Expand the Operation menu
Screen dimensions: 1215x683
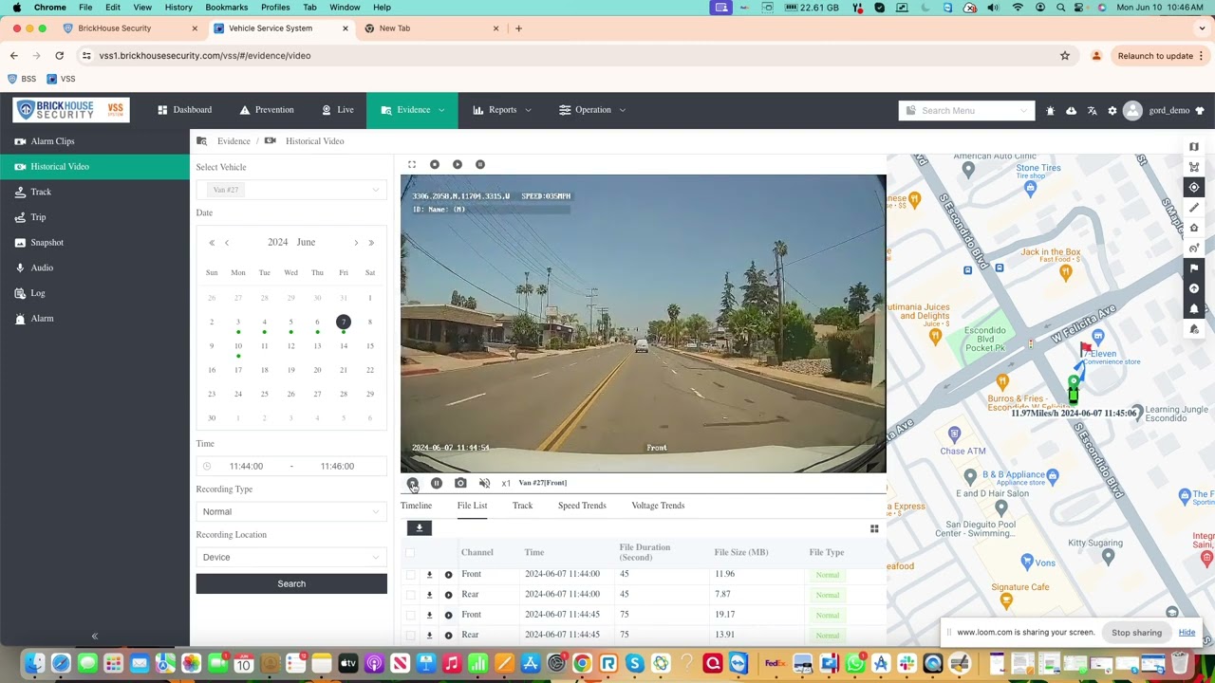point(592,110)
